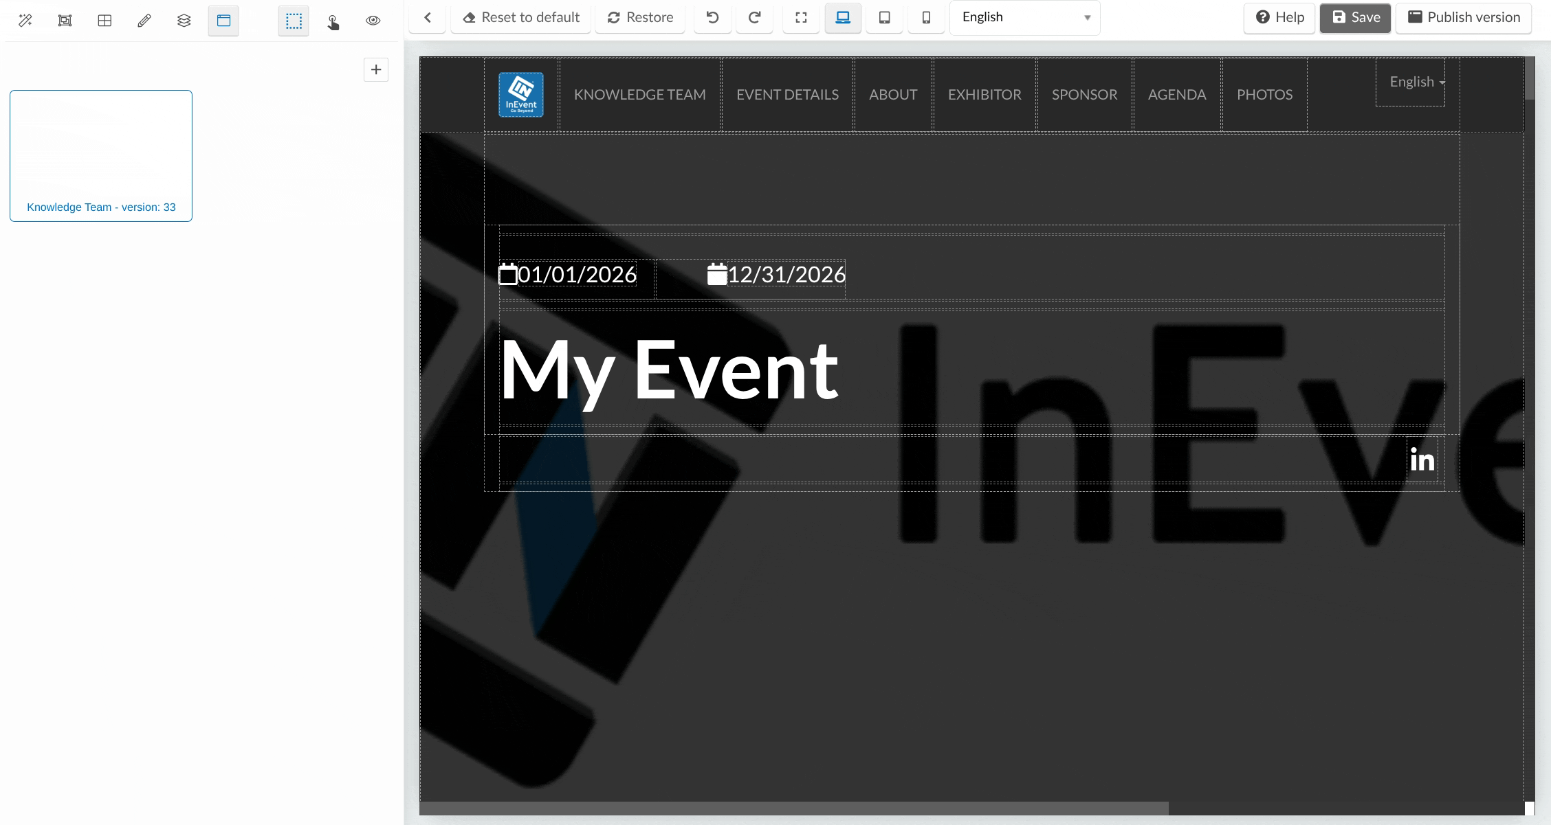
Task: Click the LinkedIn icon
Action: [1422, 460]
